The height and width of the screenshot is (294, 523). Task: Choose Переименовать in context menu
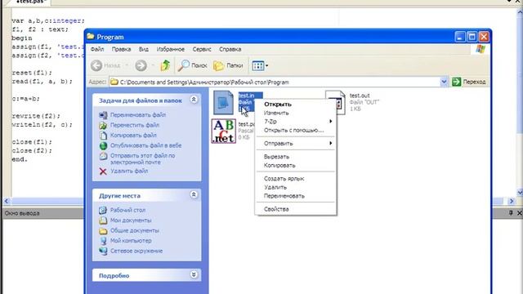[296, 196]
